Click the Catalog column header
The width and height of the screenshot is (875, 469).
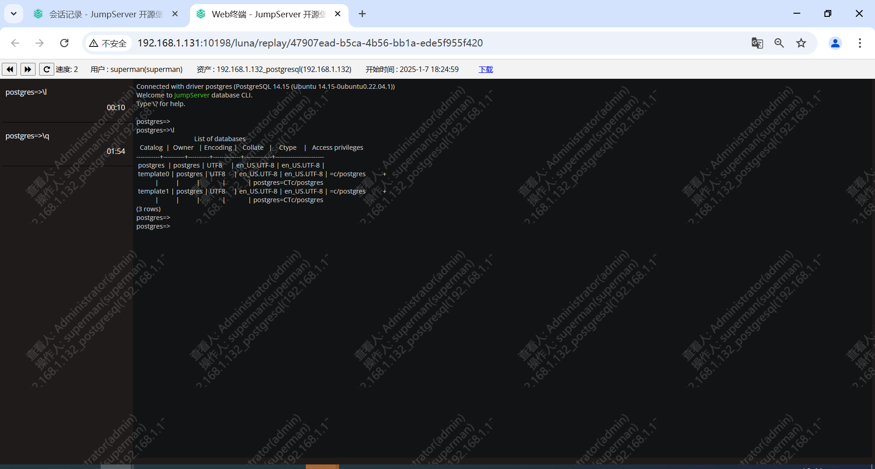coord(151,148)
